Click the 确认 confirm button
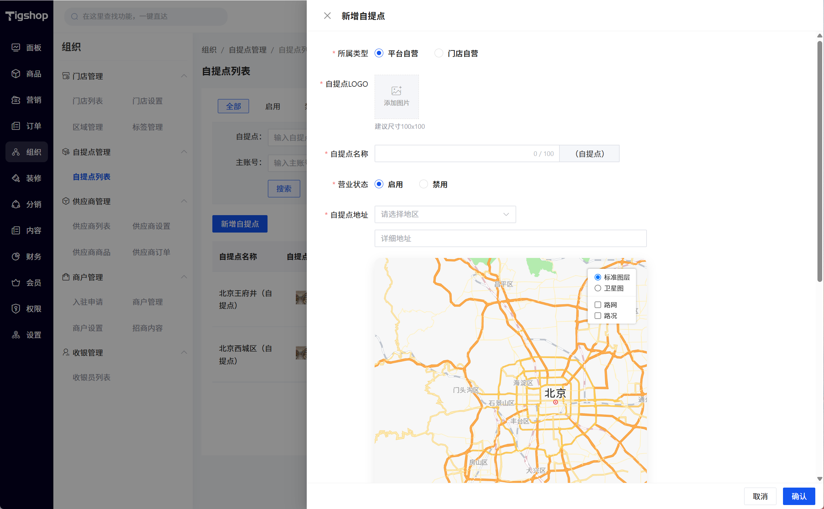The image size is (824, 509). pos(799,496)
